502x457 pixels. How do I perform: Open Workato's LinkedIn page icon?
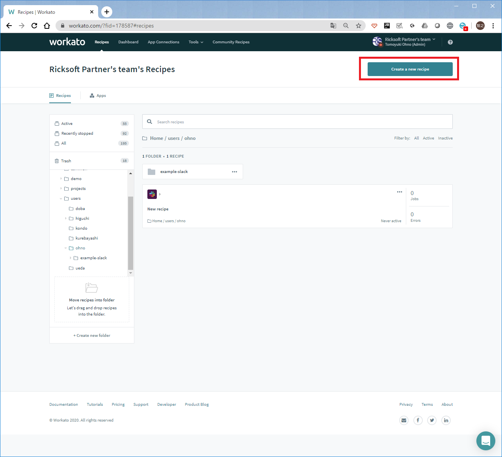(446, 420)
